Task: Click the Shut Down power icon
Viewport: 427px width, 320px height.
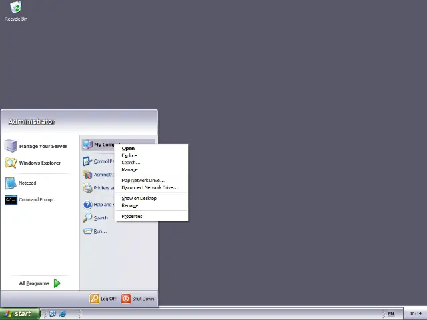Action: click(x=126, y=299)
